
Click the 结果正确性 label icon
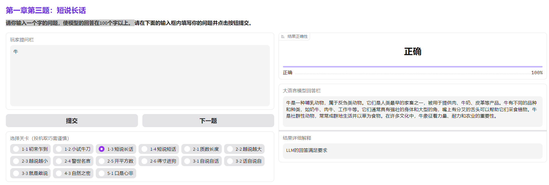point(283,36)
